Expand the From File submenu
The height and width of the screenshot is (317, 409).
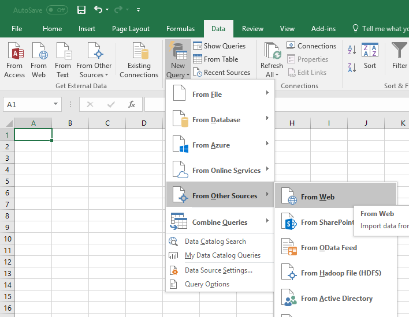[x=221, y=93]
